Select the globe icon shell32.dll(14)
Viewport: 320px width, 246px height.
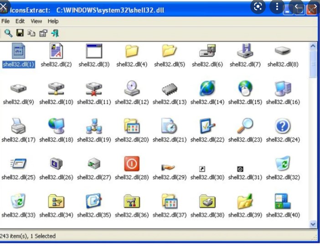pos(207,88)
